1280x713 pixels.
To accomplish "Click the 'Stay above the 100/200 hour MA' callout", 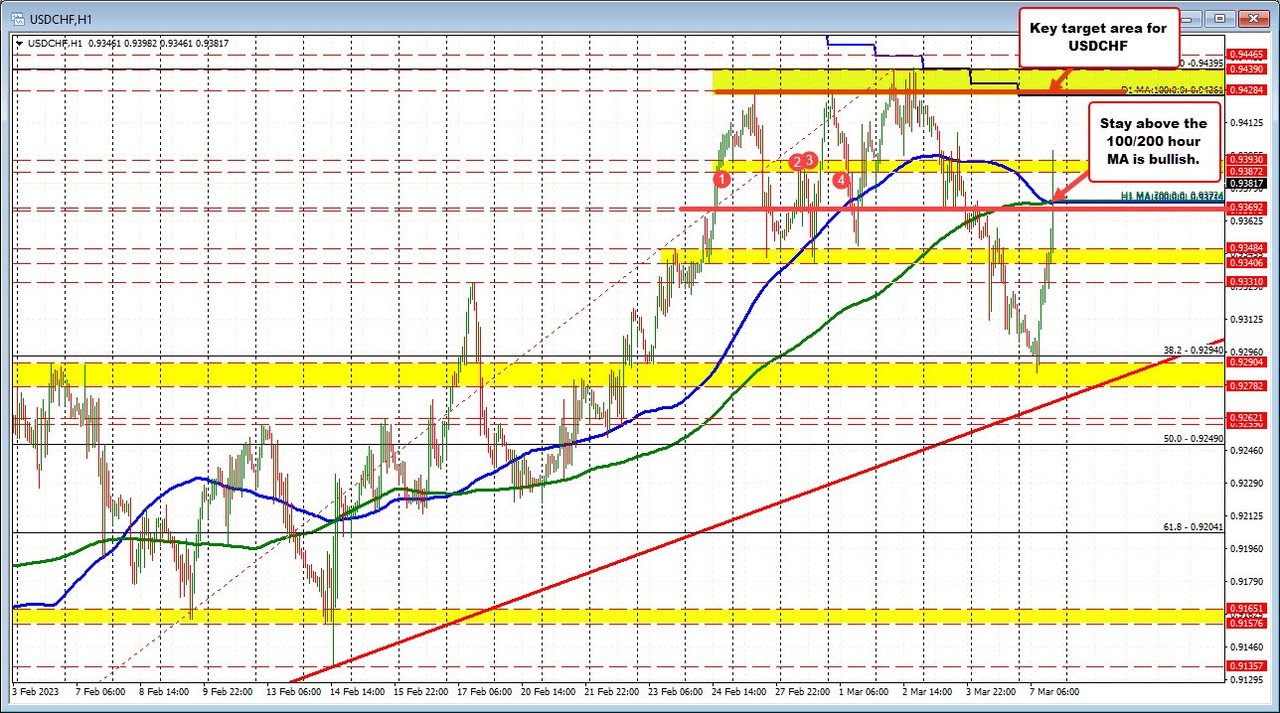I will click(1153, 142).
